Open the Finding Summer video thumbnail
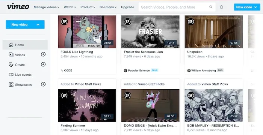This screenshot has width=263, height=135. 87,105
